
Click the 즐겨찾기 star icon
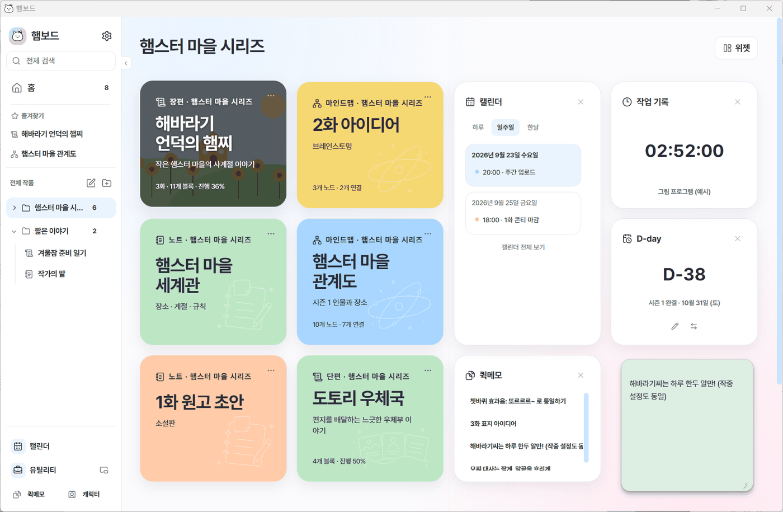[15, 116]
